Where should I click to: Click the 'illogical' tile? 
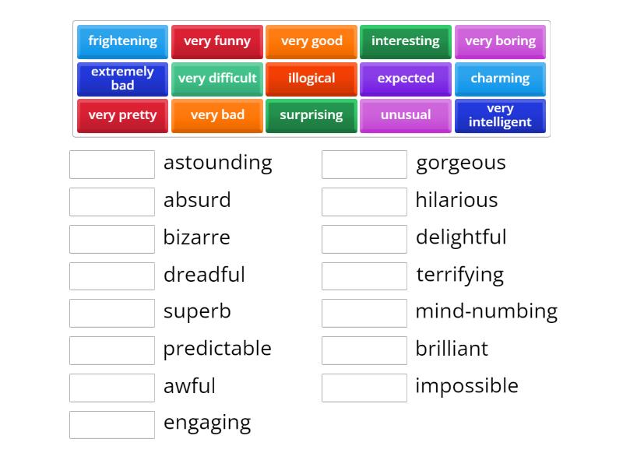pyautogui.click(x=311, y=79)
